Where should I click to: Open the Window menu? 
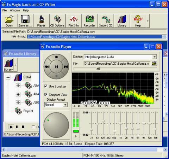pyautogui.click(x=15, y=10)
